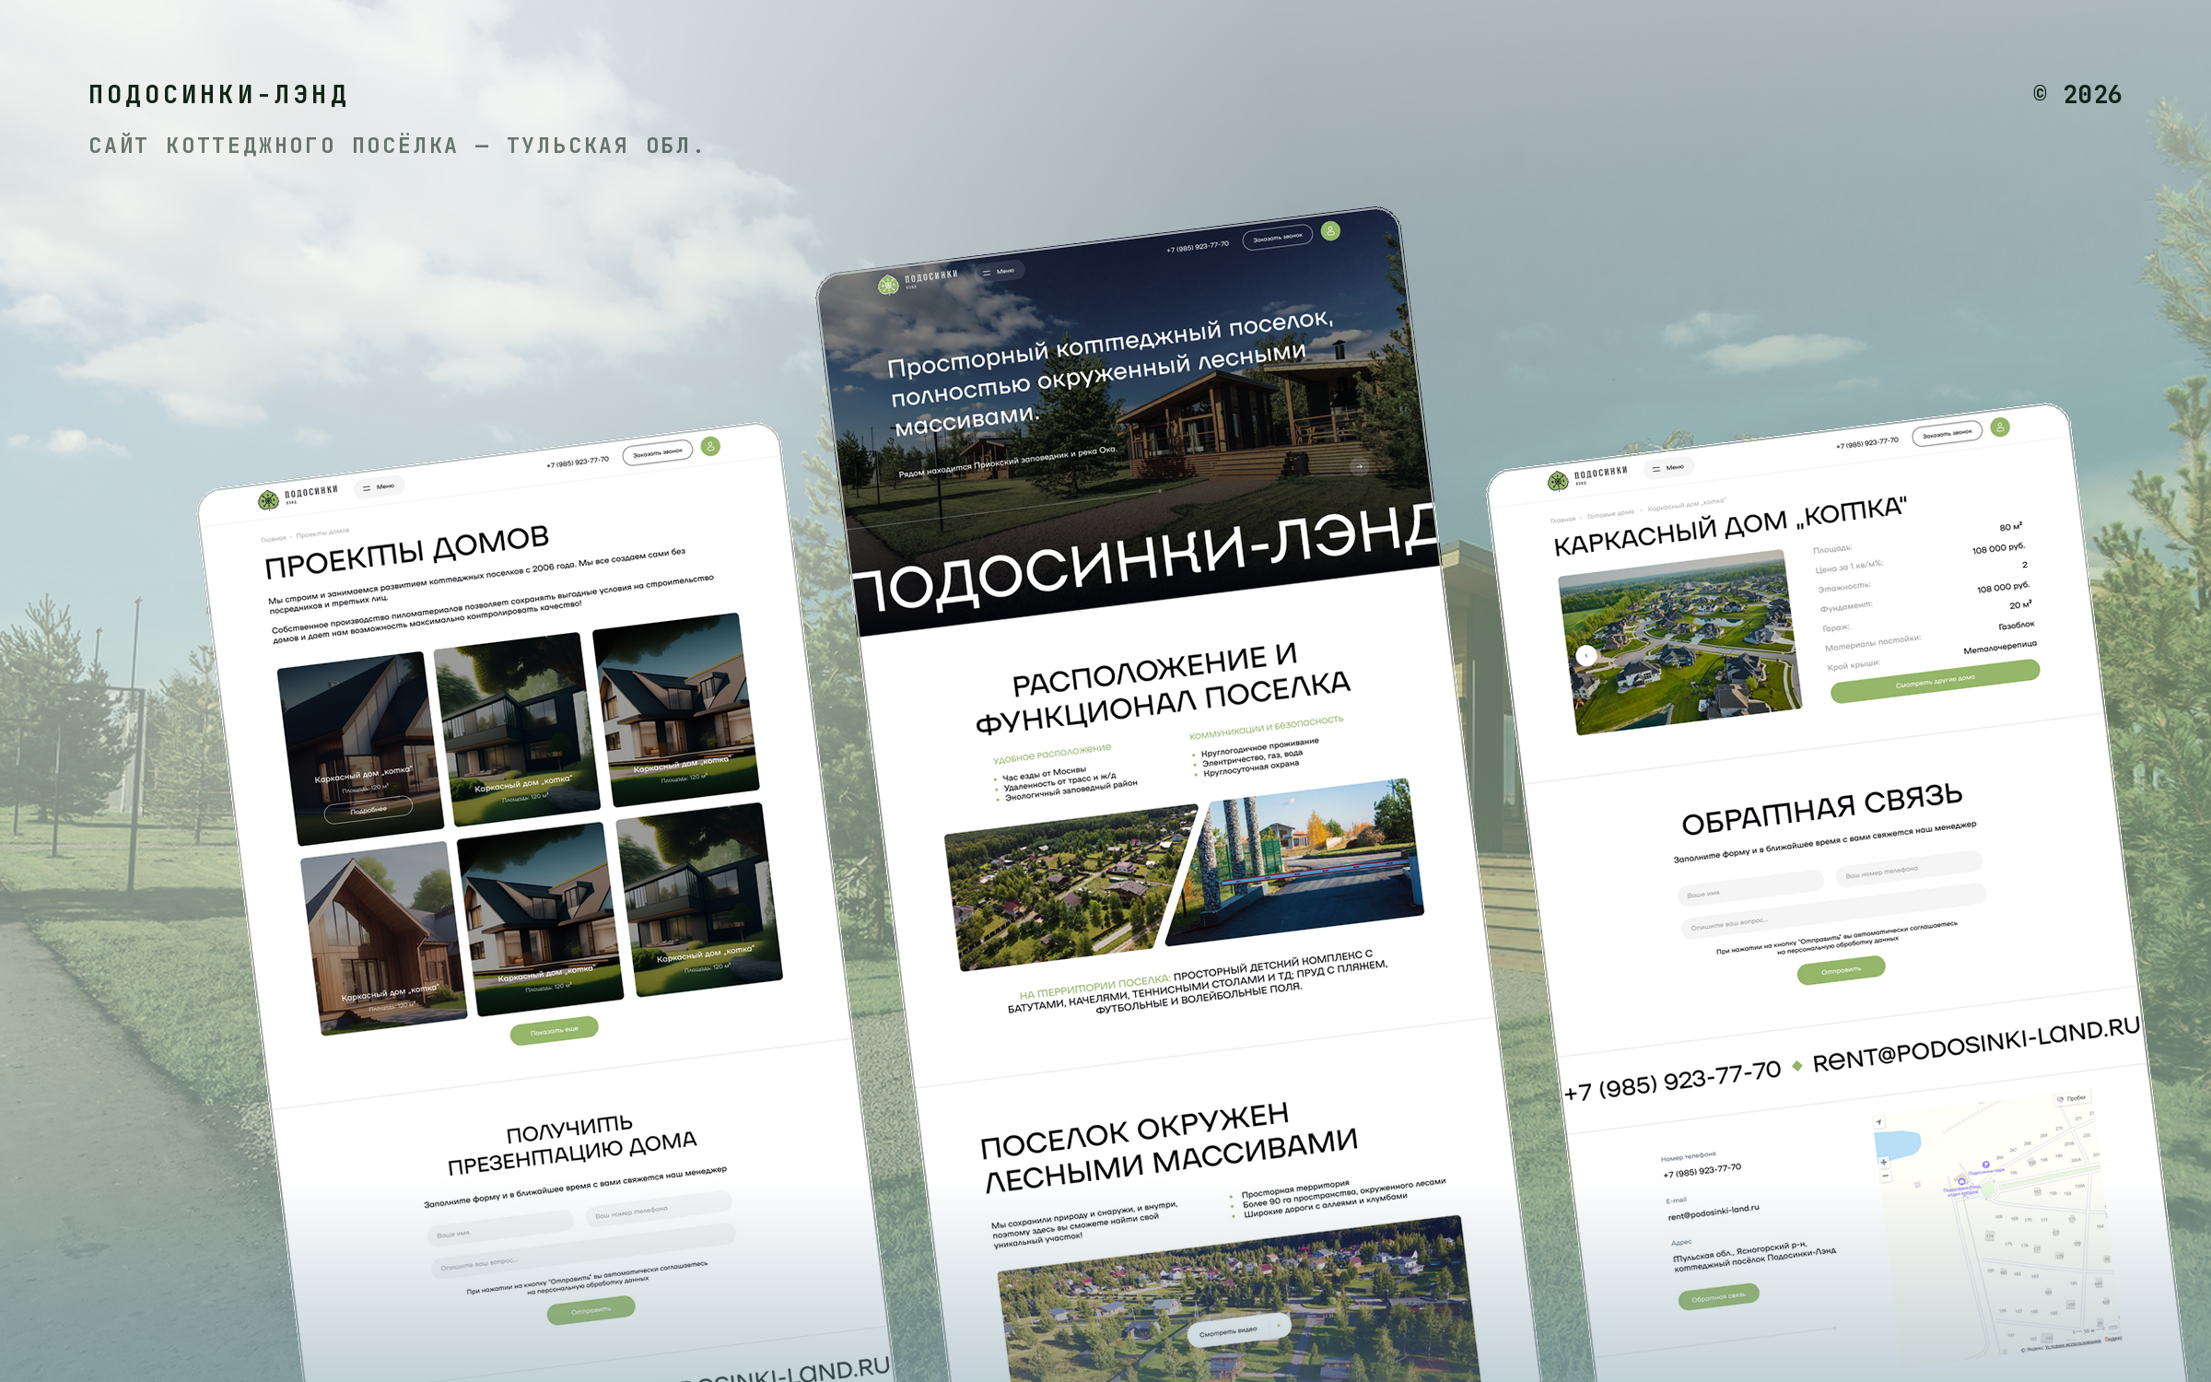Viewport: 2211px width, 1382px height.
Task: Open the Меню button on left mockup
Action: pyautogui.click(x=380, y=487)
